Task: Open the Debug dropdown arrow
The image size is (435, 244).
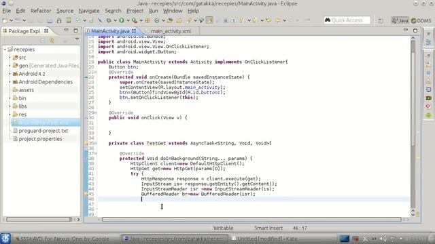Action: (x=115, y=20)
